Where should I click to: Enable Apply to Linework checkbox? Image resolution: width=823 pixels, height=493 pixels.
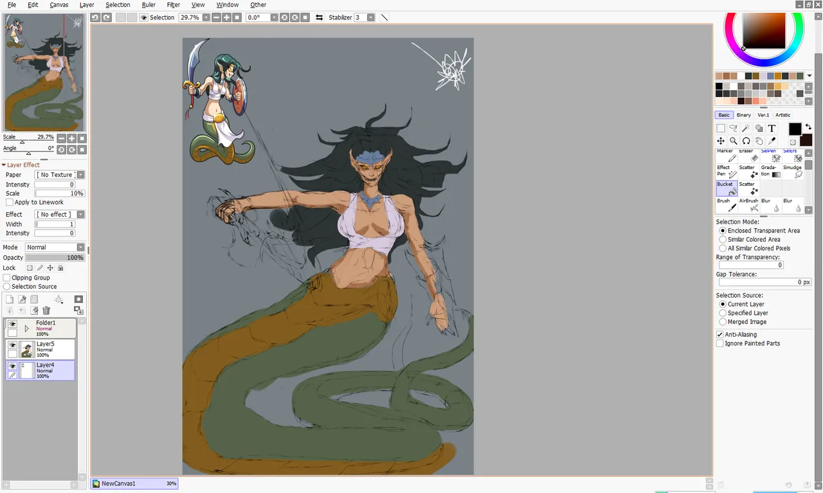pyautogui.click(x=9, y=202)
